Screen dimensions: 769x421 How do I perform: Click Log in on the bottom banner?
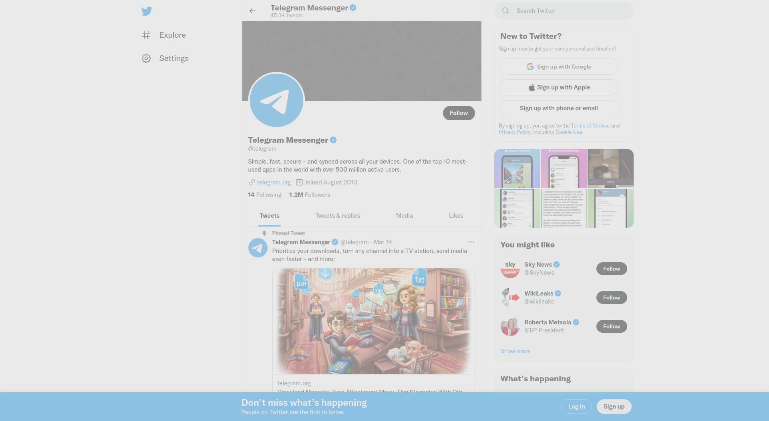point(576,407)
